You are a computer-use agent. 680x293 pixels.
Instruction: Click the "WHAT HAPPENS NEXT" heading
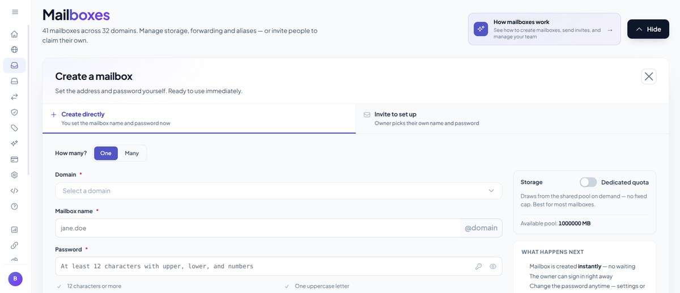(x=552, y=252)
